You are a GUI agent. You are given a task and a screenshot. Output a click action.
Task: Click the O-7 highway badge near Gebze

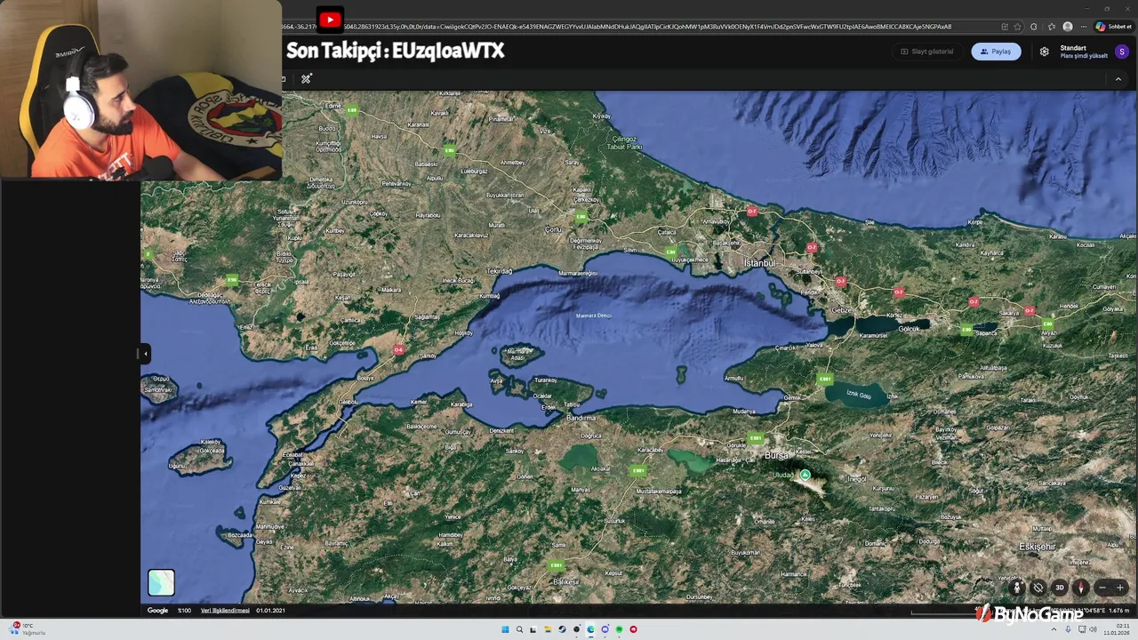pyautogui.click(x=840, y=282)
